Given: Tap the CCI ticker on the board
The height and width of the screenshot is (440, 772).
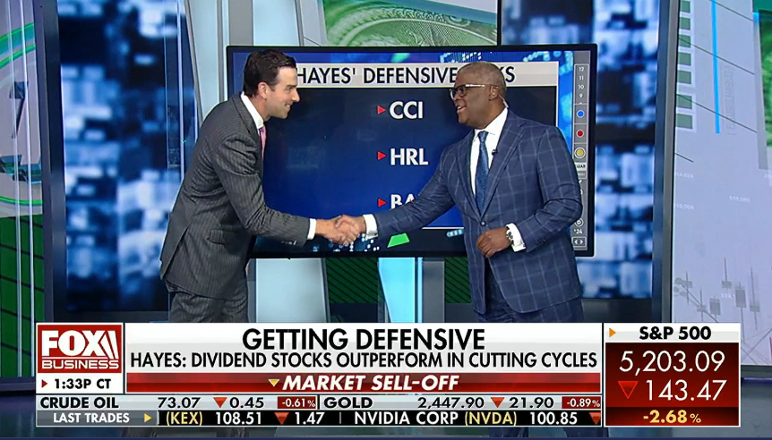Looking at the screenshot, I should 407,110.
